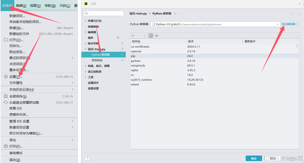Click the 软件包 column header

[158, 41]
